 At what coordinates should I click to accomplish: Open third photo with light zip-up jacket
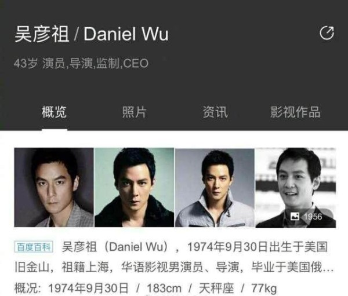coord(215,188)
